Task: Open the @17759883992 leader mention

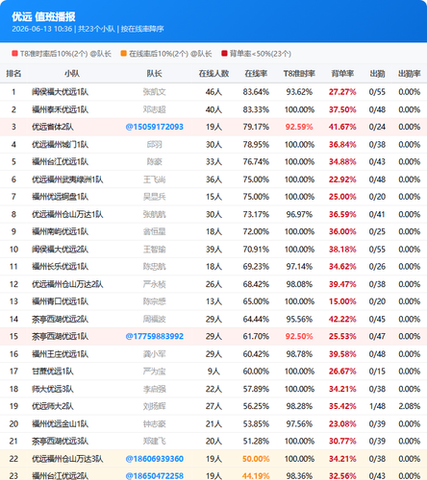Action: (x=155, y=336)
